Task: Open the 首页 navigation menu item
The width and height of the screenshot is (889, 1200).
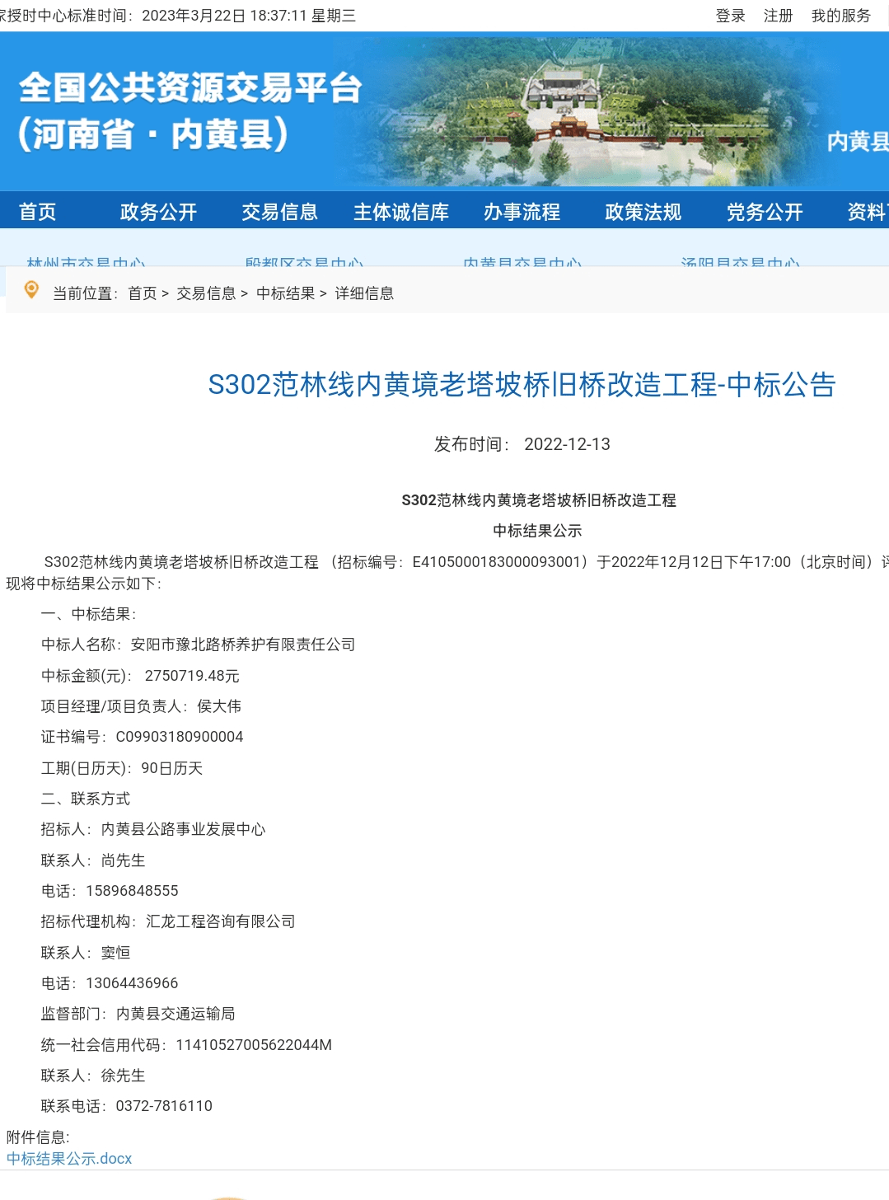Action: (x=38, y=212)
